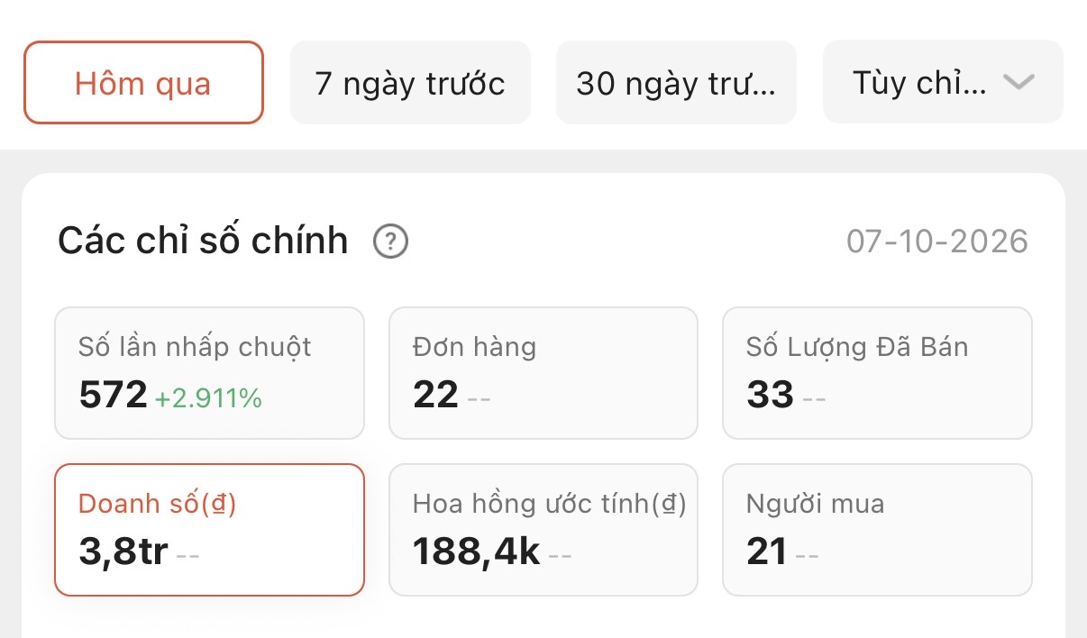Select the Số Lượng Đã Bán metric card
This screenshot has height=638, width=1087.
[877, 373]
